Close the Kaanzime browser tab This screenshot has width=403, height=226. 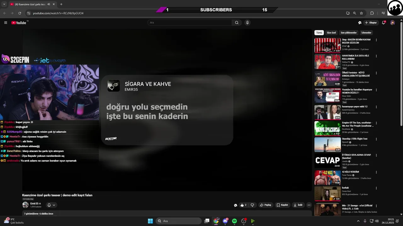(x=54, y=4)
